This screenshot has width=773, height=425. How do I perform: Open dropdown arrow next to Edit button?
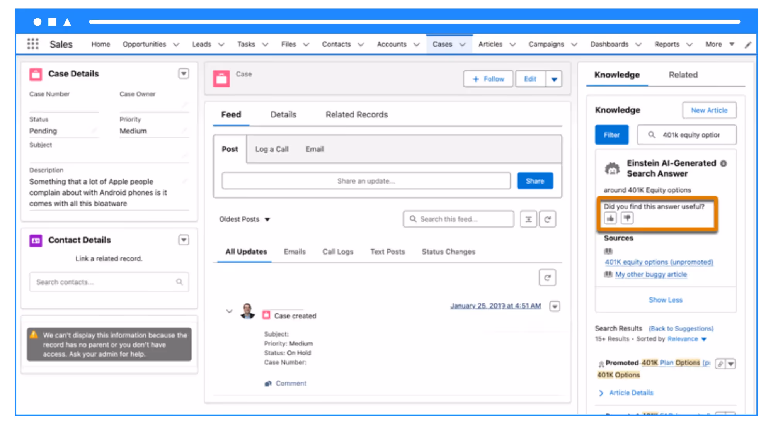[x=554, y=79]
